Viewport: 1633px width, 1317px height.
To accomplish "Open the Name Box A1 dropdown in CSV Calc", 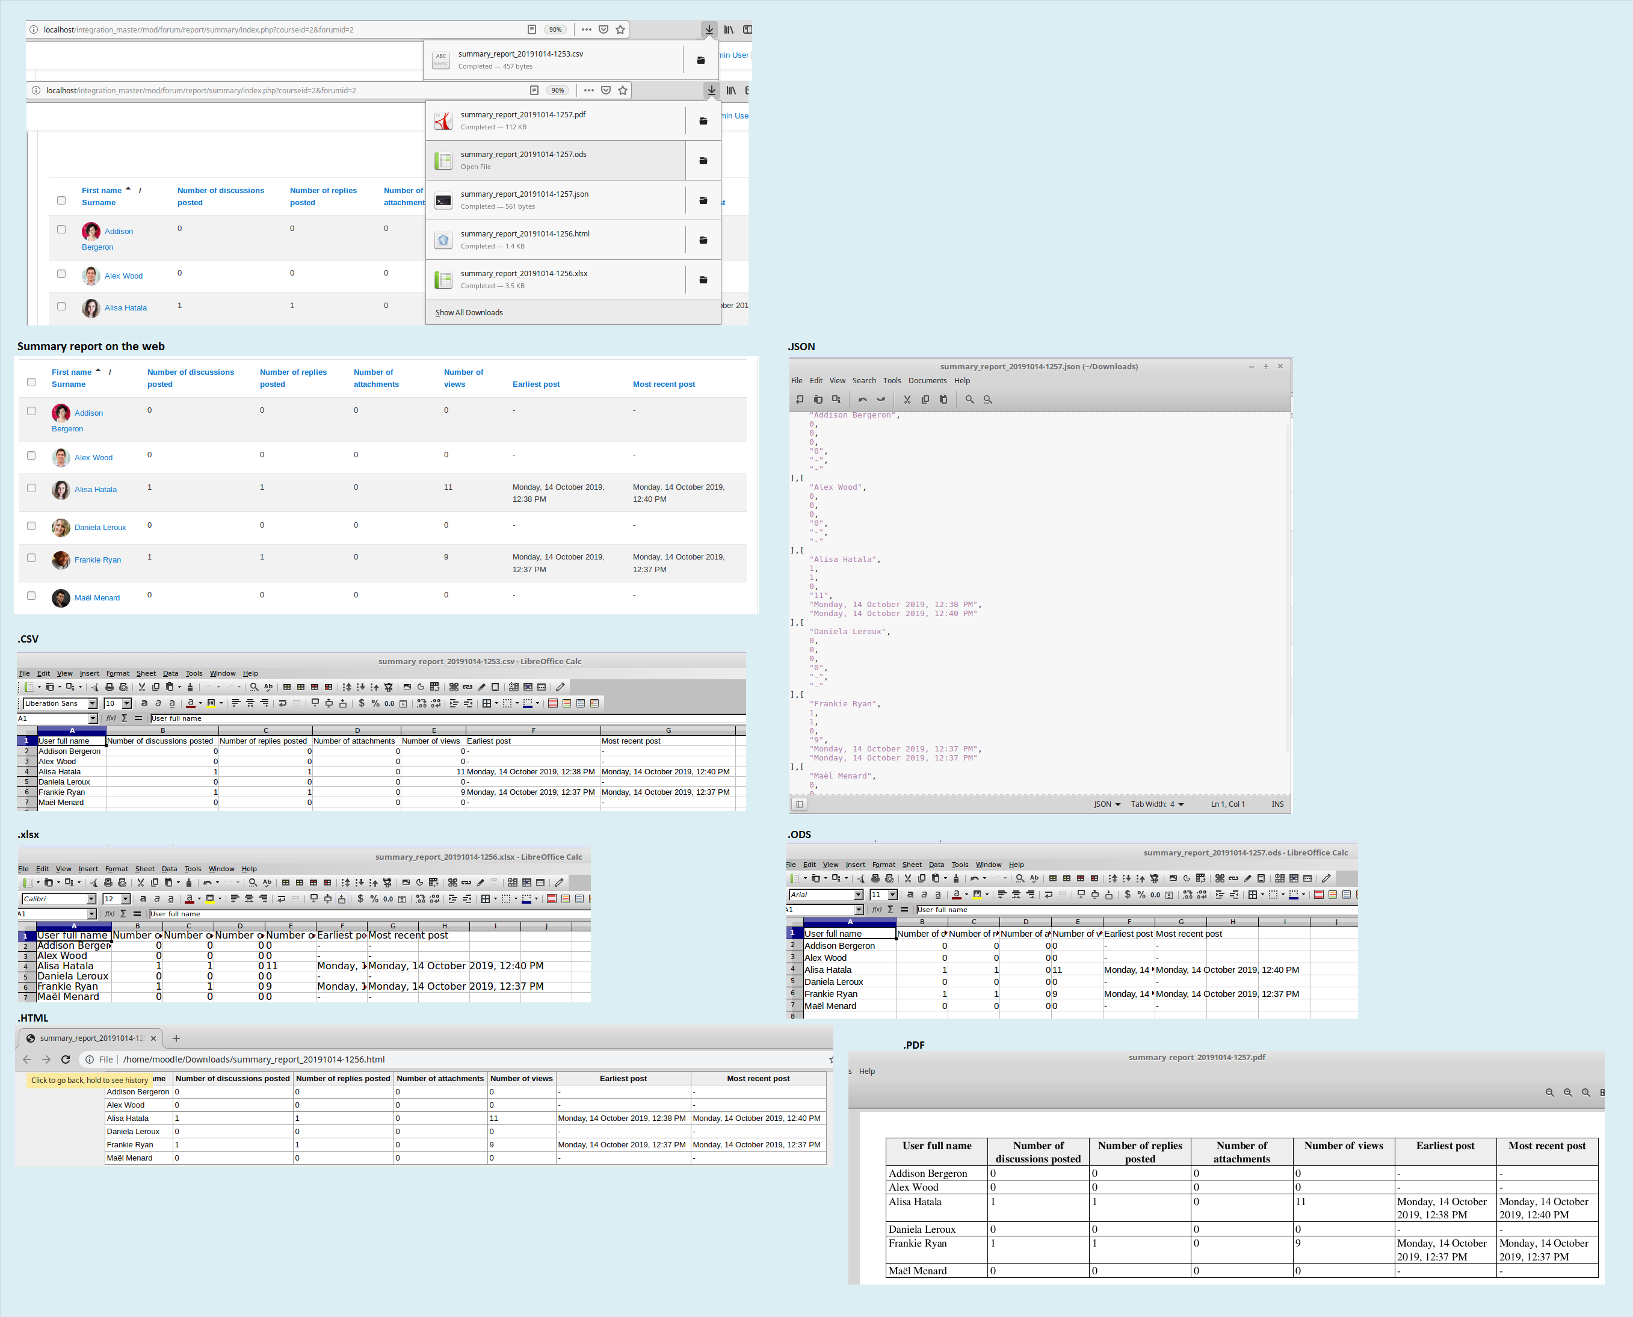I will pos(93,718).
